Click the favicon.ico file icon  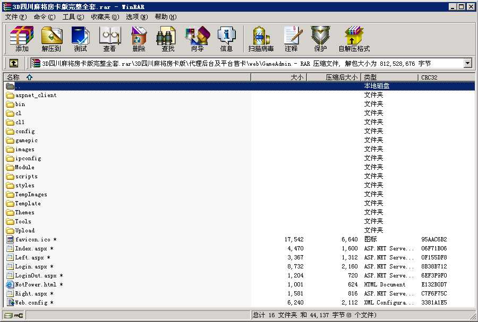point(10,240)
